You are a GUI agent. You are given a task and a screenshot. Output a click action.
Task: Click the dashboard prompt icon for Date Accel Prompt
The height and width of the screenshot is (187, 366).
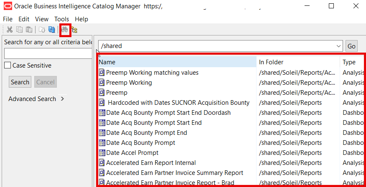coord(102,153)
